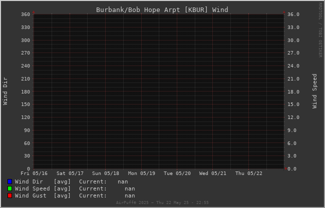This screenshot has width=325, height=208.
Task: Click the 360 value on left axis
Action: tap(26, 14)
